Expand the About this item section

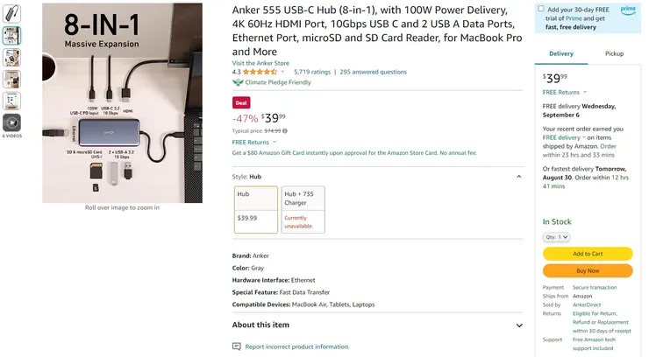tap(519, 325)
